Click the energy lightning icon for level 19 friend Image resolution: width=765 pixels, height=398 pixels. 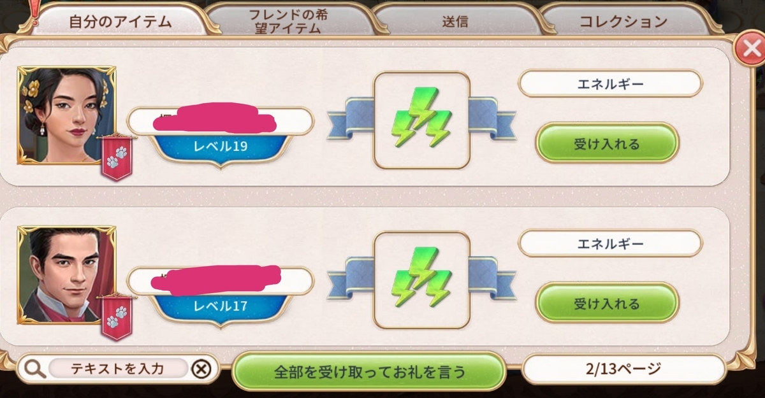(421, 120)
